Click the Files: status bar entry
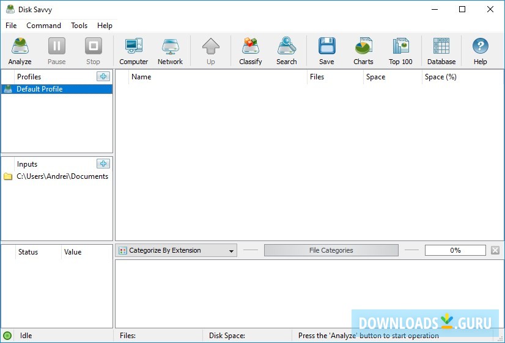Screen dimensions: 505x343 [128, 336]
